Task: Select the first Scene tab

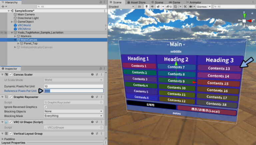Action: 115,2
